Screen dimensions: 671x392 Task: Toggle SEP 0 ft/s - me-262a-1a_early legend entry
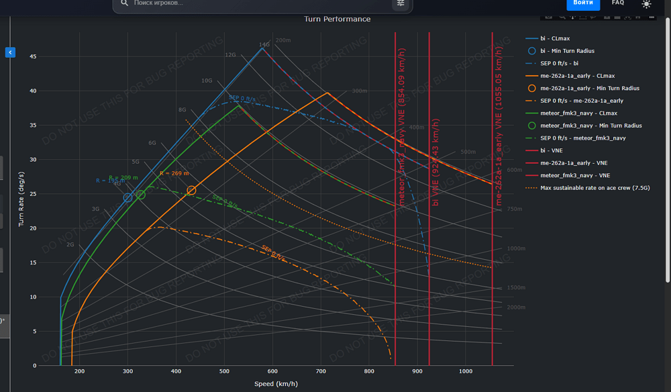click(581, 101)
